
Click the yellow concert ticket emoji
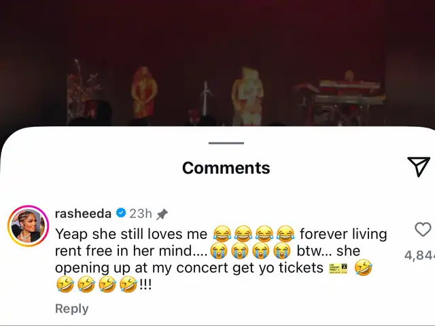click(x=338, y=268)
